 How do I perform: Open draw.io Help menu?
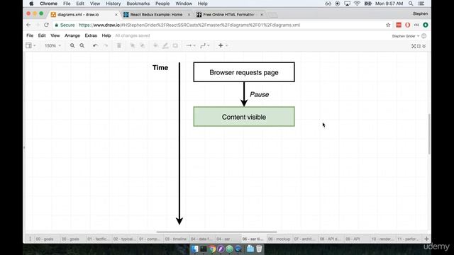[106, 35]
